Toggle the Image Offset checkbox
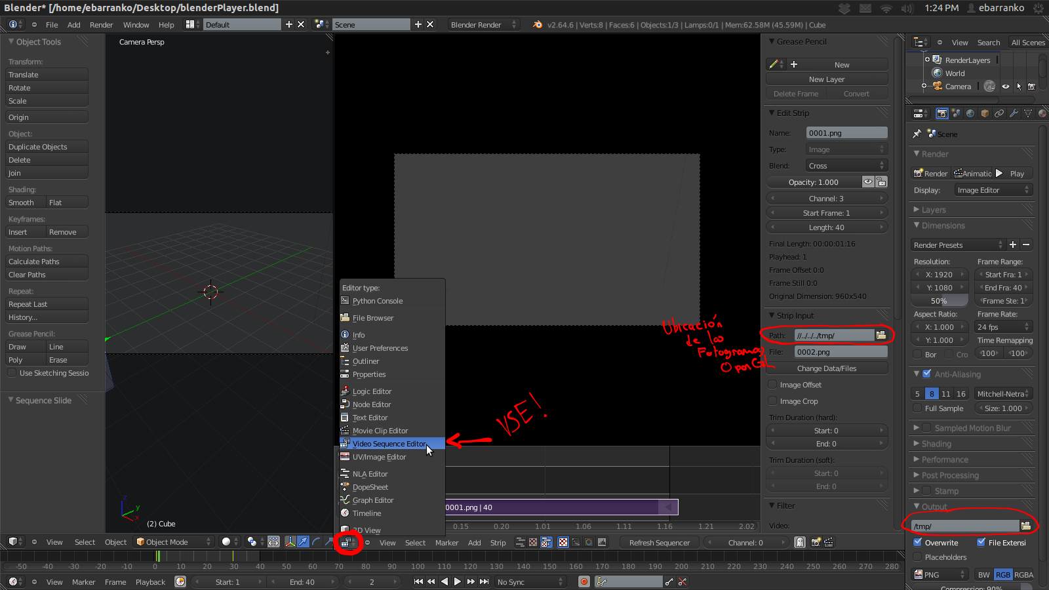The image size is (1049, 590). point(773,385)
